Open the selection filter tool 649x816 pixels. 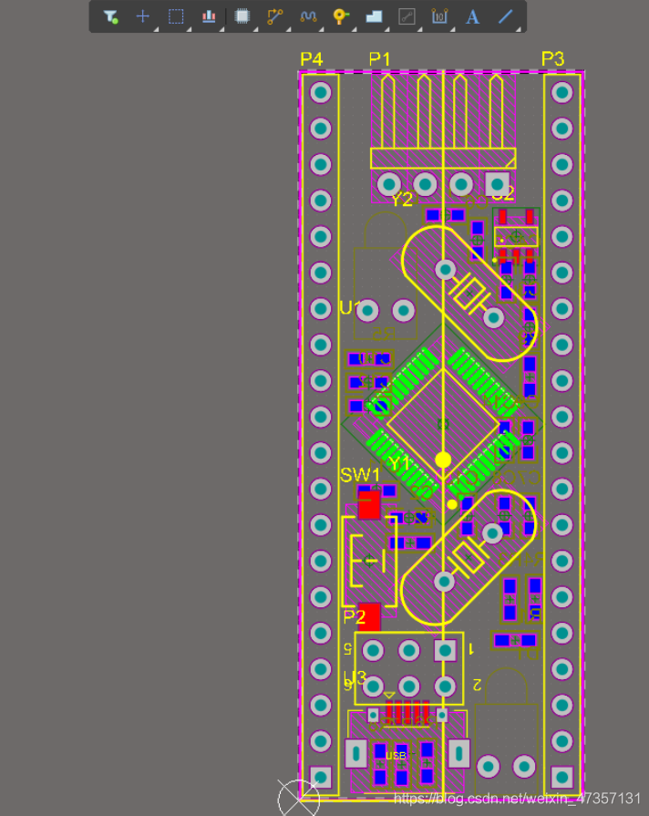[x=110, y=16]
